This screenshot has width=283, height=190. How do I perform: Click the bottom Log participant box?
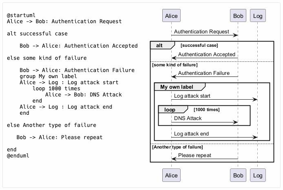[258, 175]
